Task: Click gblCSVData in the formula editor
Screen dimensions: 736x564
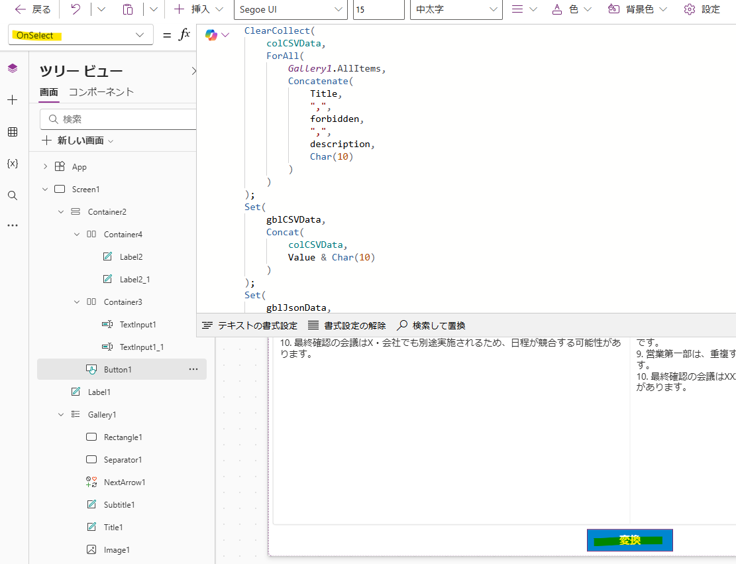Action: pyautogui.click(x=293, y=220)
